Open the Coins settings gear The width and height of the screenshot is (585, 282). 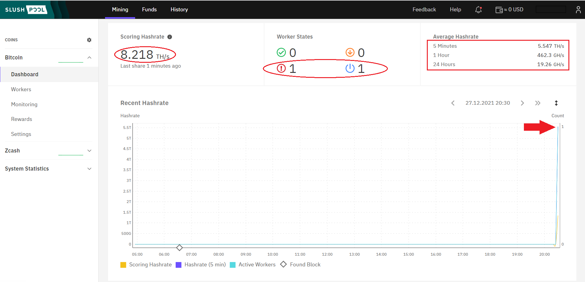[89, 40]
